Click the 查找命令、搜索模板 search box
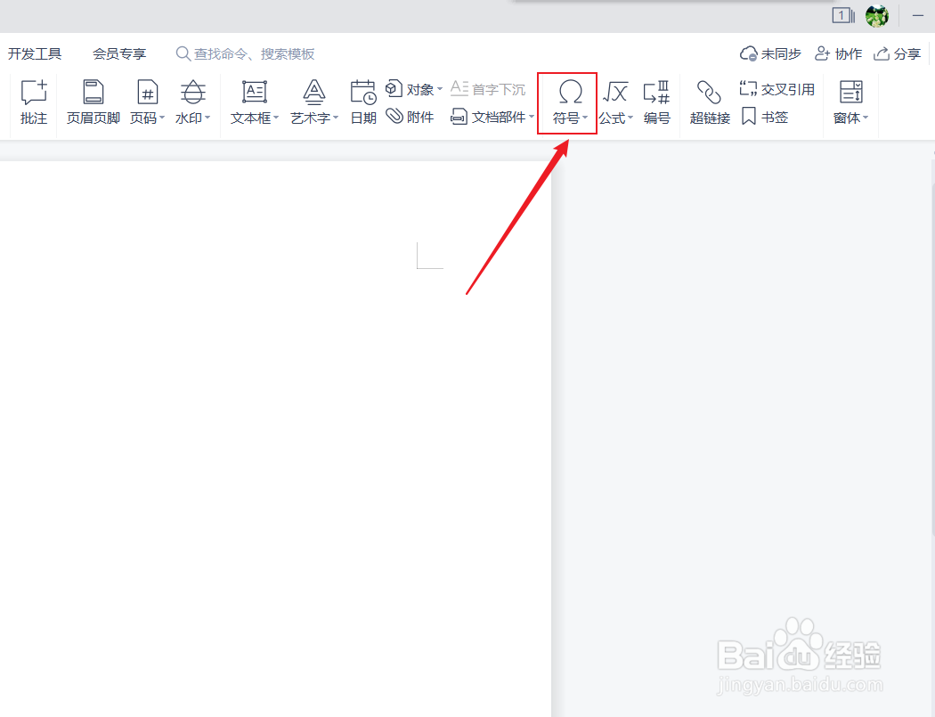The height and width of the screenshot is (717, 935). (245, 53)
